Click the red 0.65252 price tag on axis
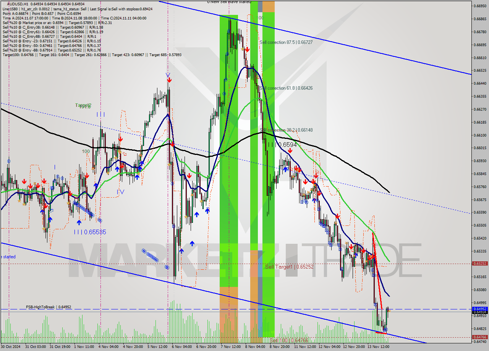This screenshot has height=351, width=489. [x=479, y=263]
